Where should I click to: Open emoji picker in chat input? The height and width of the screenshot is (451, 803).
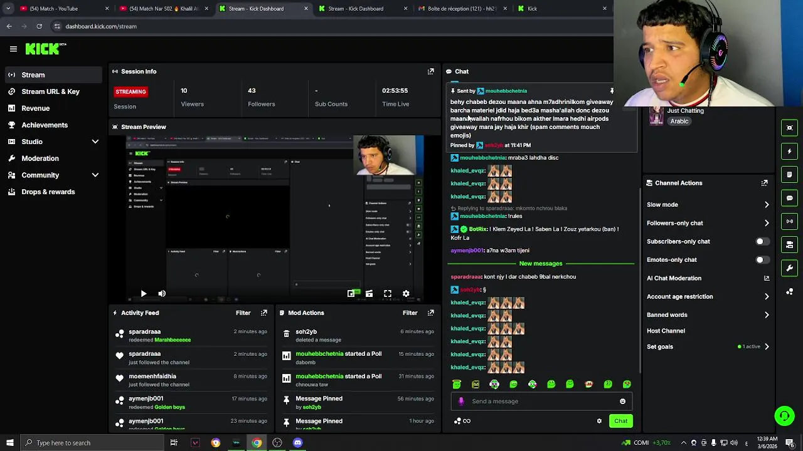click(622, 402)
